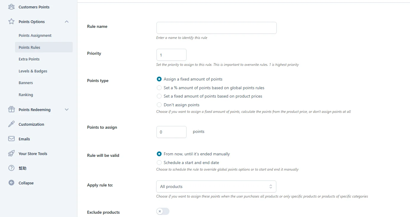Click the gift icon for Points Redeeming
The height and width of the screenshot is (217, 410).
coord(11,110)
